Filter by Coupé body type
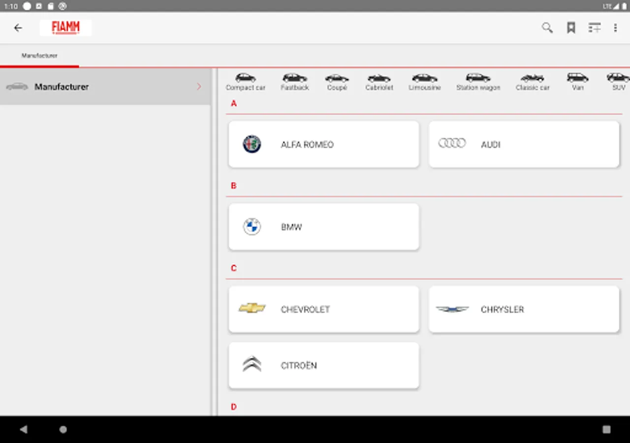630x443 pixels. coord(337,82)
